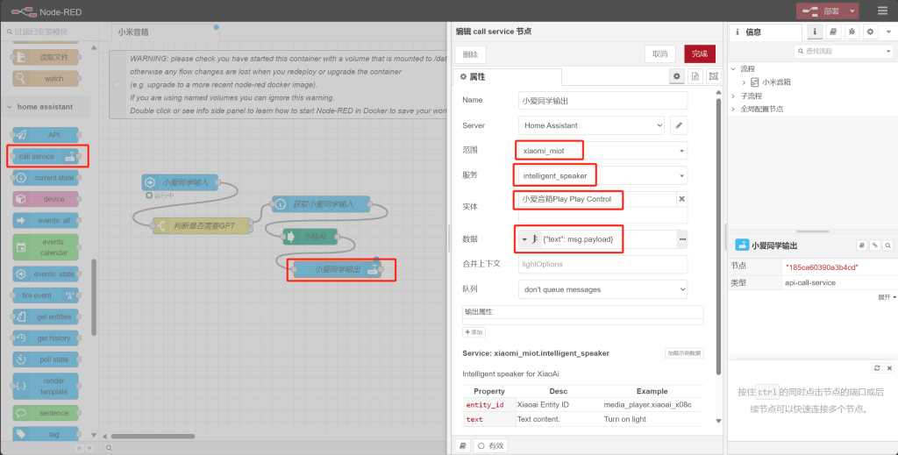Expand node details with 展开 link
This screenshot has height=455, width=898.
click(x=887, y=297)
